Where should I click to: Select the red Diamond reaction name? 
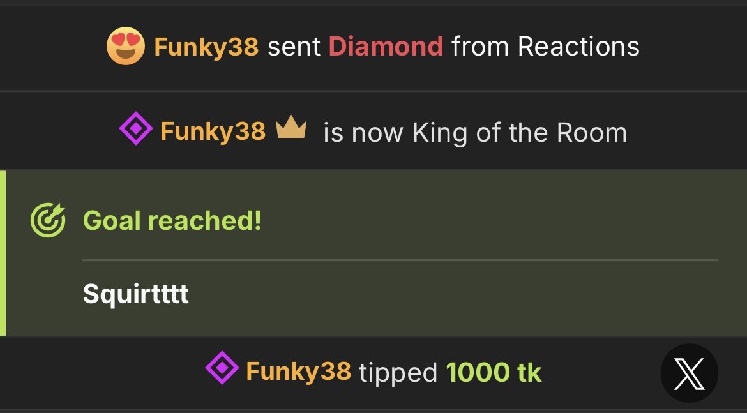tap(386, 47)
